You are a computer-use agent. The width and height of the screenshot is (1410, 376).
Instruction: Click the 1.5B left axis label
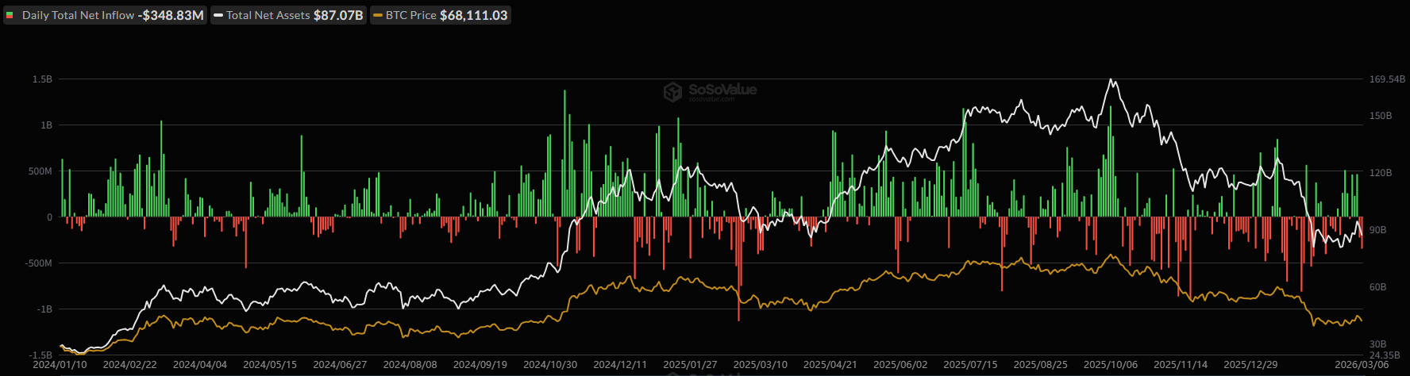[42, 79]
